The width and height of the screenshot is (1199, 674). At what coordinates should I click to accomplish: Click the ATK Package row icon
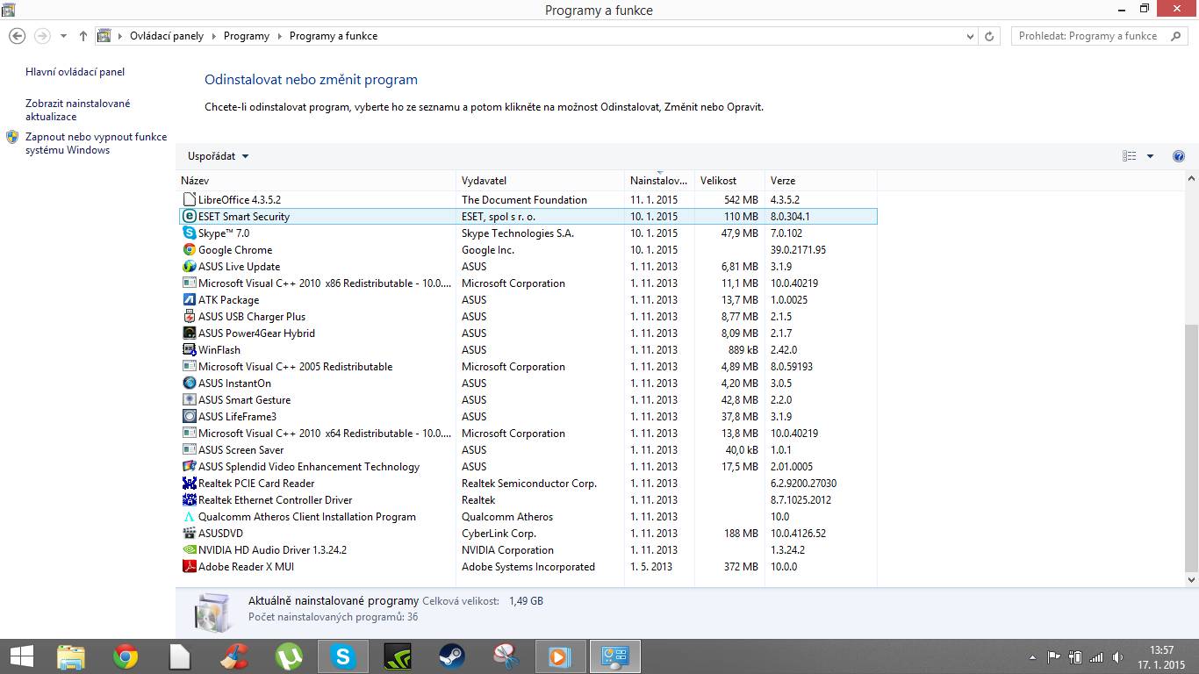coord(190,300)
